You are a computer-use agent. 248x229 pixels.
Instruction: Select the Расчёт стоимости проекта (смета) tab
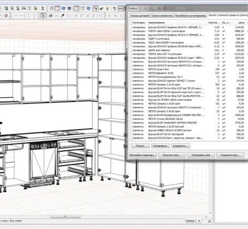point(228,15)
